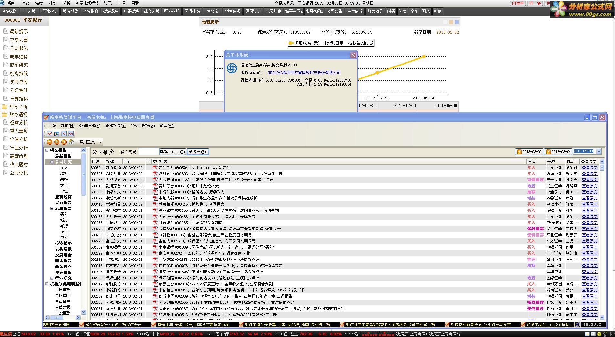
Task: Go forward with the orange right arrow
Action: click(64, 142)
